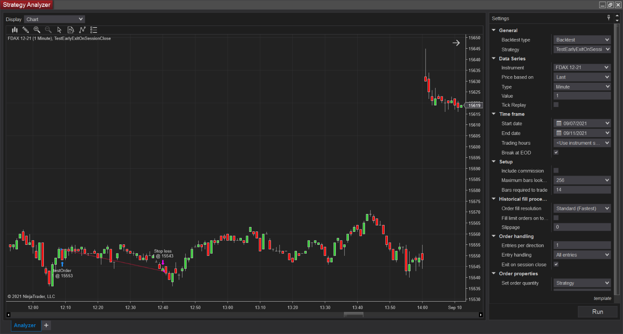Viewport: 623px width, 334px height.
Task: Click the Entries per direction field
Action: 582,245
